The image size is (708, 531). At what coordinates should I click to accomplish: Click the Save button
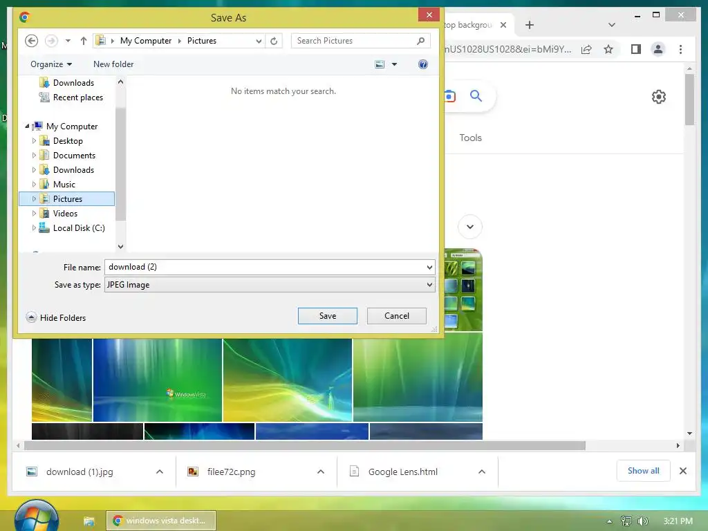click(327, 315)
